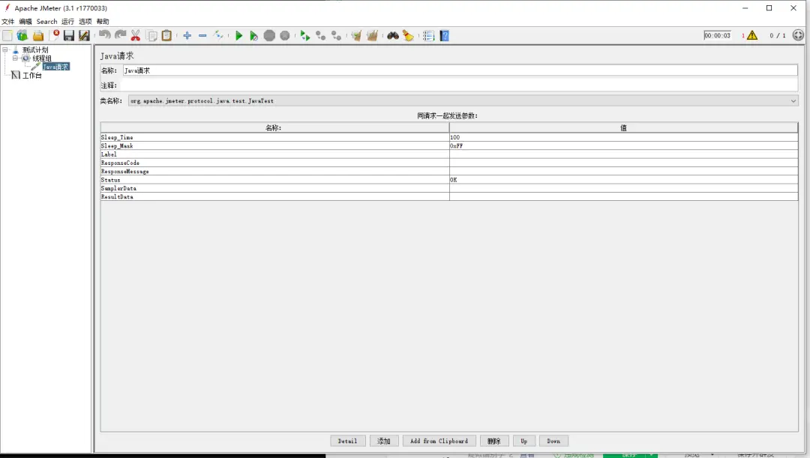Open Help with question mark icon
The height and width of the screenshot is (458, 810).
coord(444,36)
